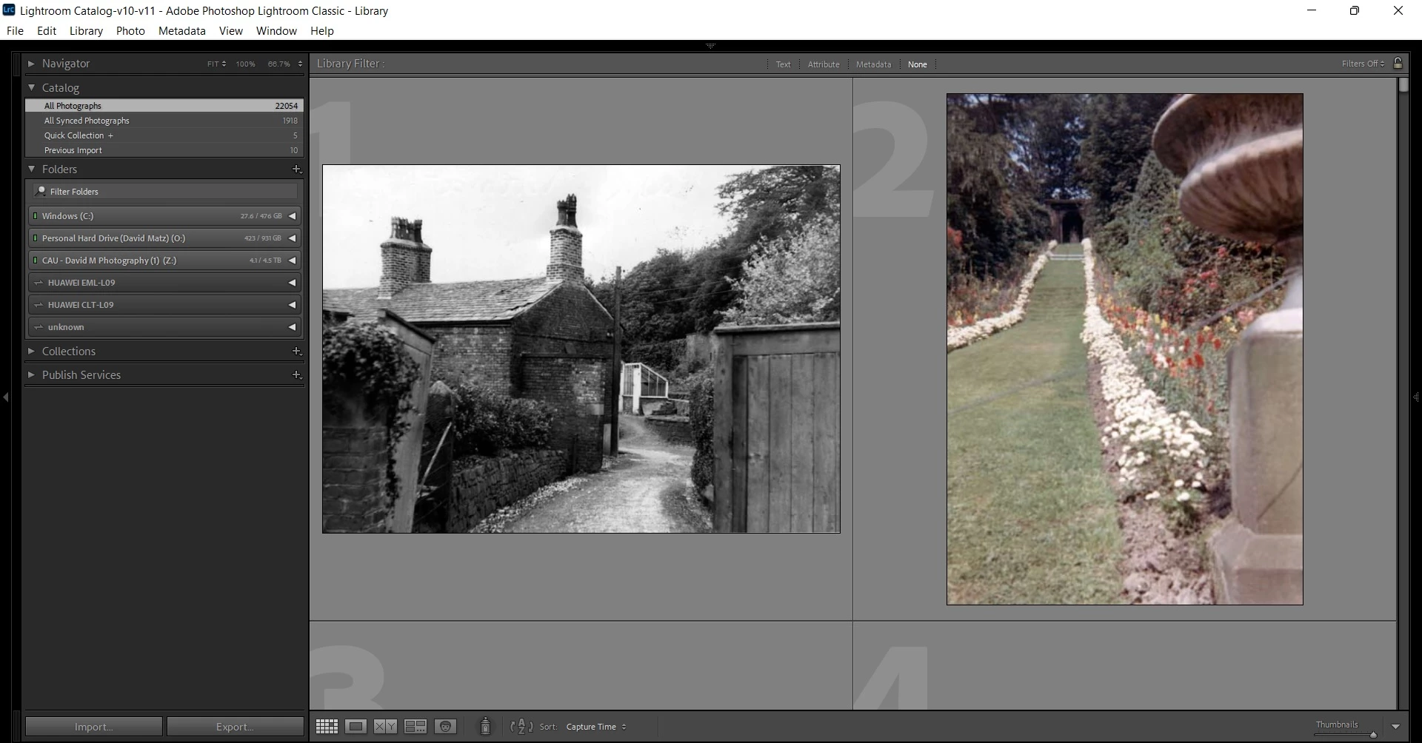This screenshot has width=1422, height=743.
Task: Select All Photographs in Catalog
Action: [164, 106]
